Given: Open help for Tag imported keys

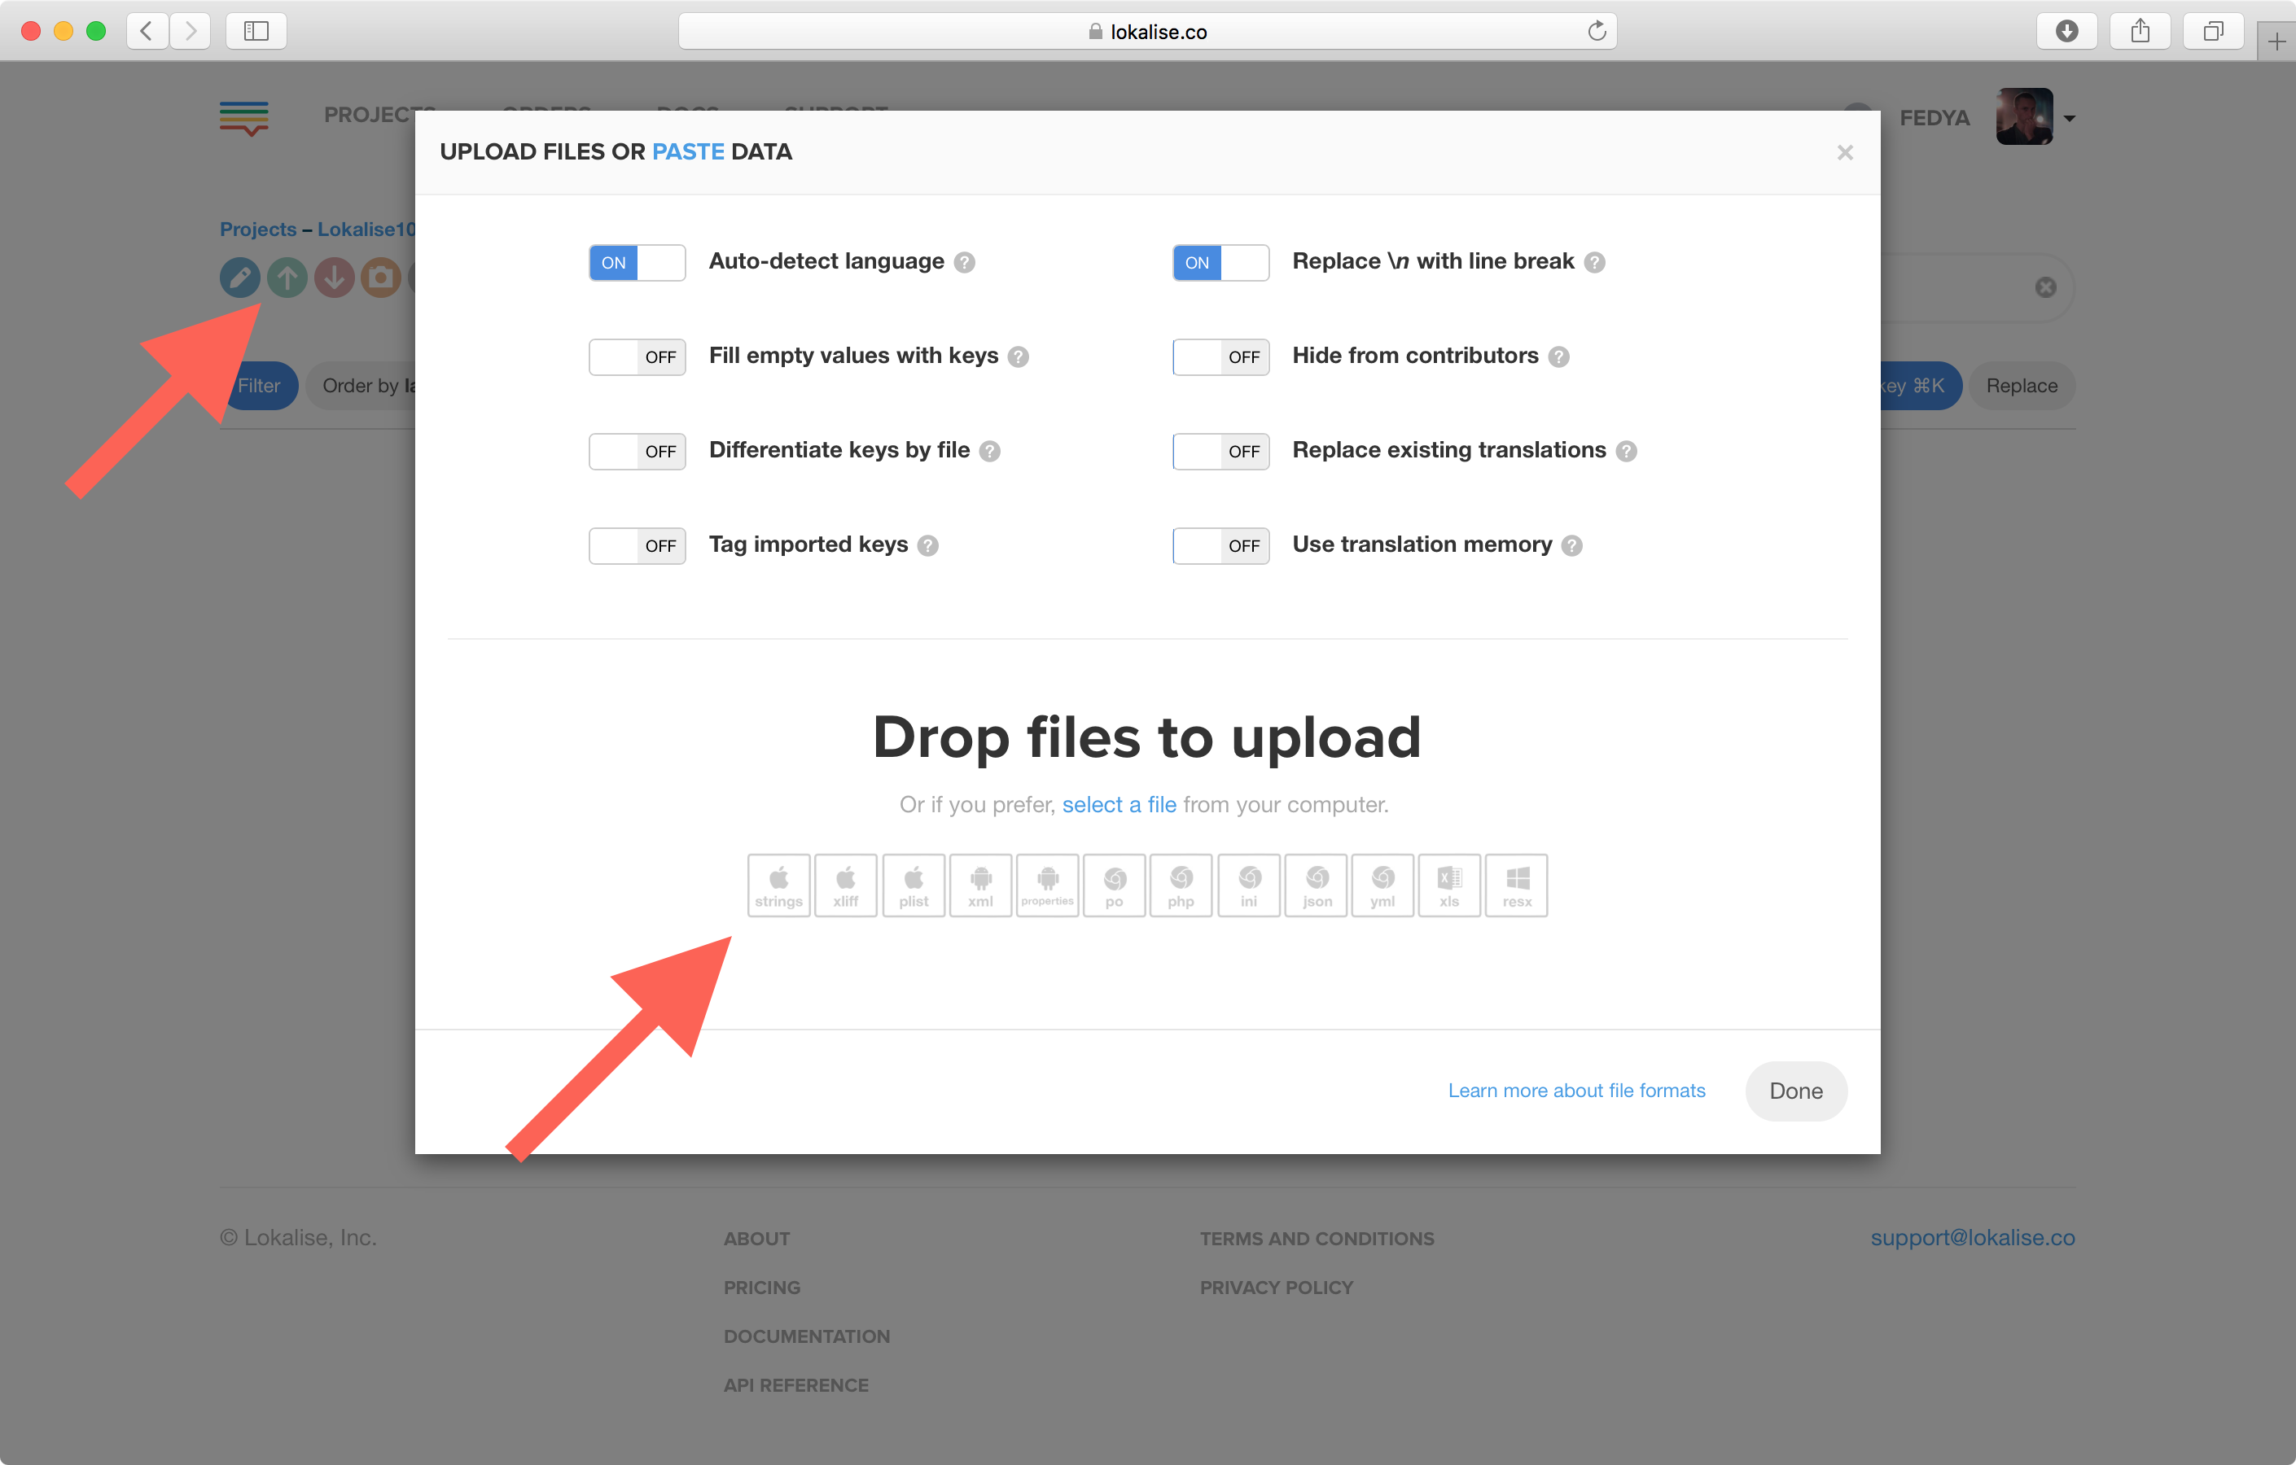Looking at the screenshot, I should (929, 545).
